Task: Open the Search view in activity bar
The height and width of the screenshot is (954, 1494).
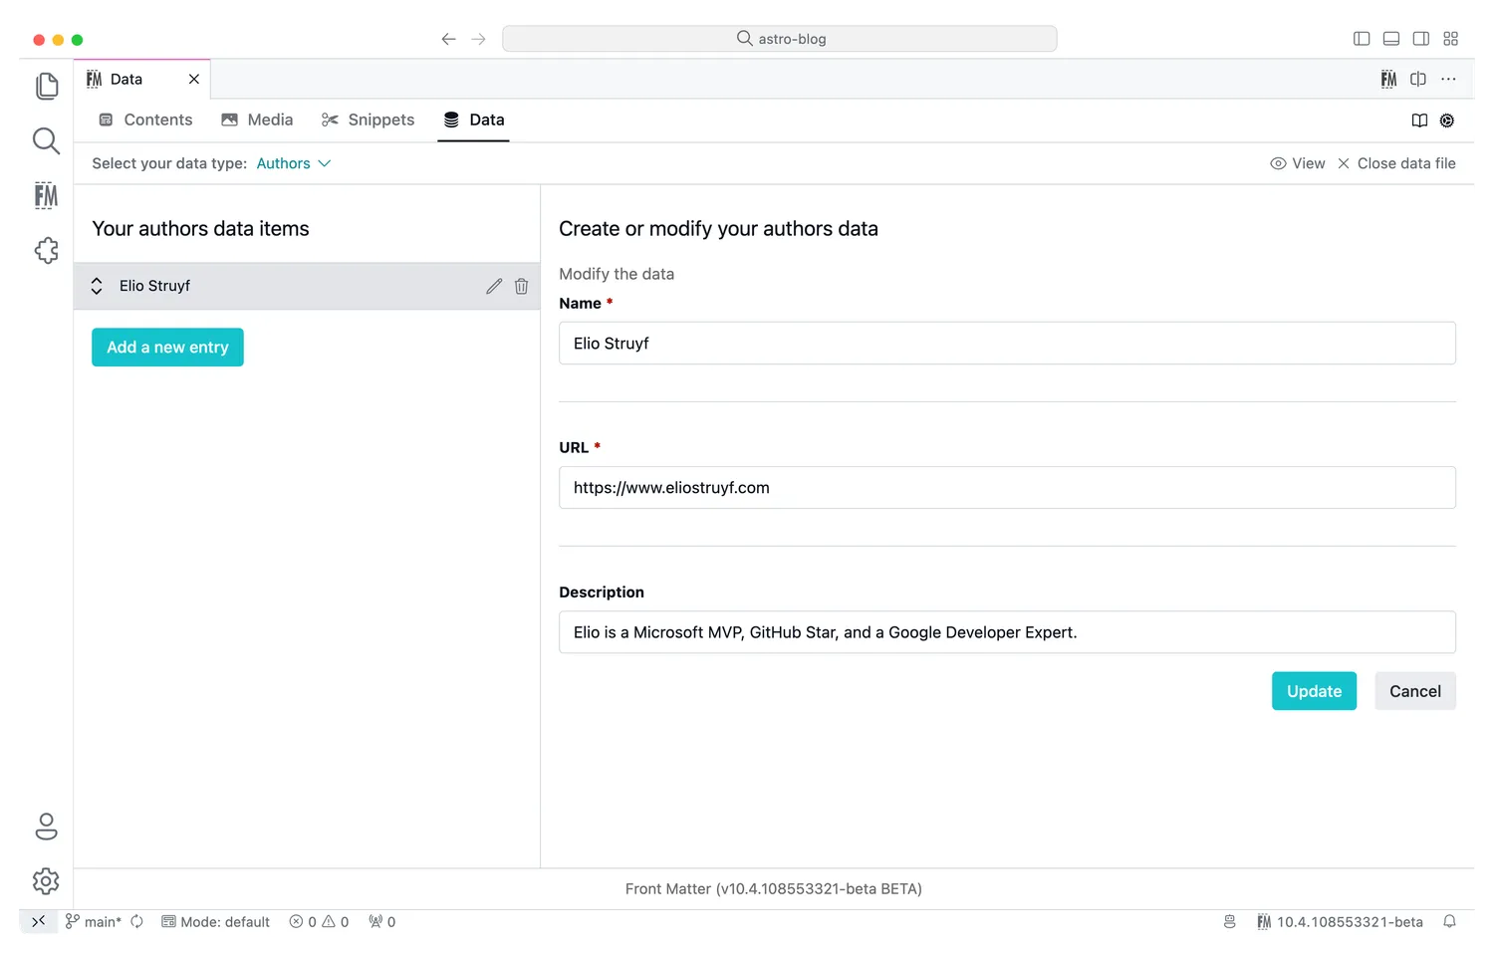Action: point(46,140)
